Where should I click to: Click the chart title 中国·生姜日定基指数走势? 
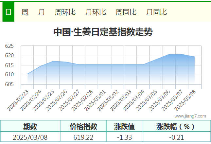point(103,32)
